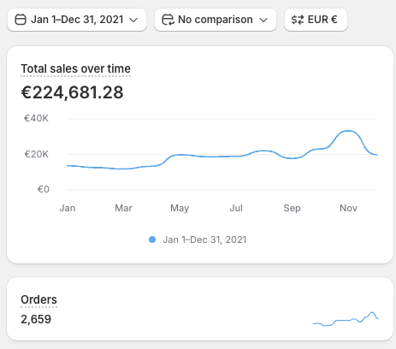
Task: Click the Jan x-axis label
Action: point(68,208)
